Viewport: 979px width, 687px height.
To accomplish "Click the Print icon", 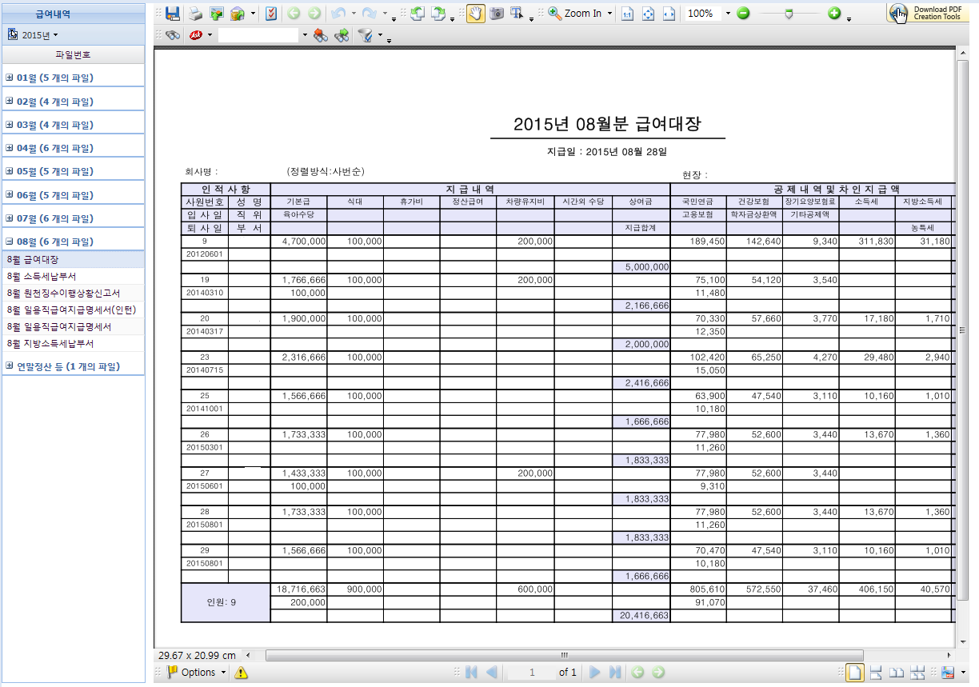I will [195, 14].
